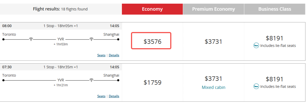
Task: Open Seats link for the 08:00 flight
Action: [101, 55]
